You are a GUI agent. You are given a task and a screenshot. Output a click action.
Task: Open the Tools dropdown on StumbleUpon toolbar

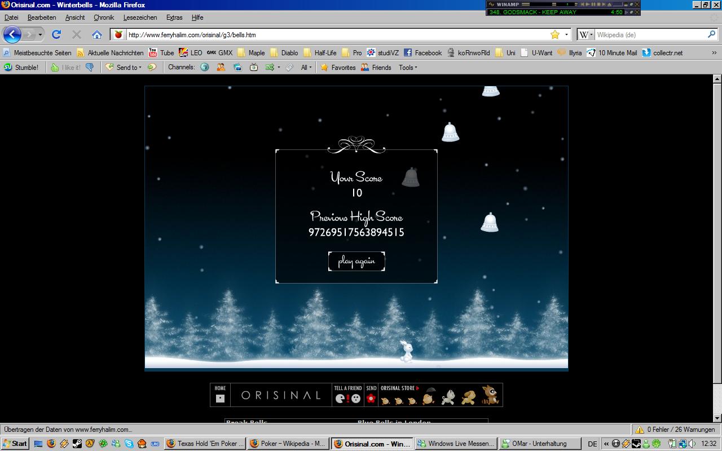(407, 67)
